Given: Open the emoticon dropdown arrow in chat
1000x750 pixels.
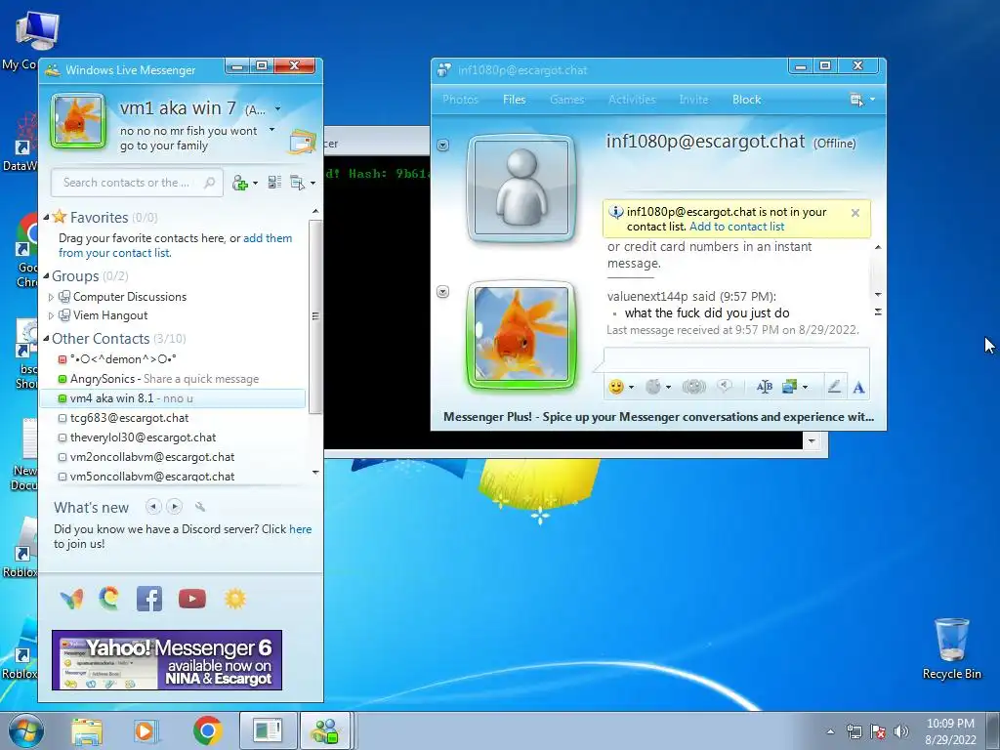Looking at the screenshot, I should tap(631, 387).
